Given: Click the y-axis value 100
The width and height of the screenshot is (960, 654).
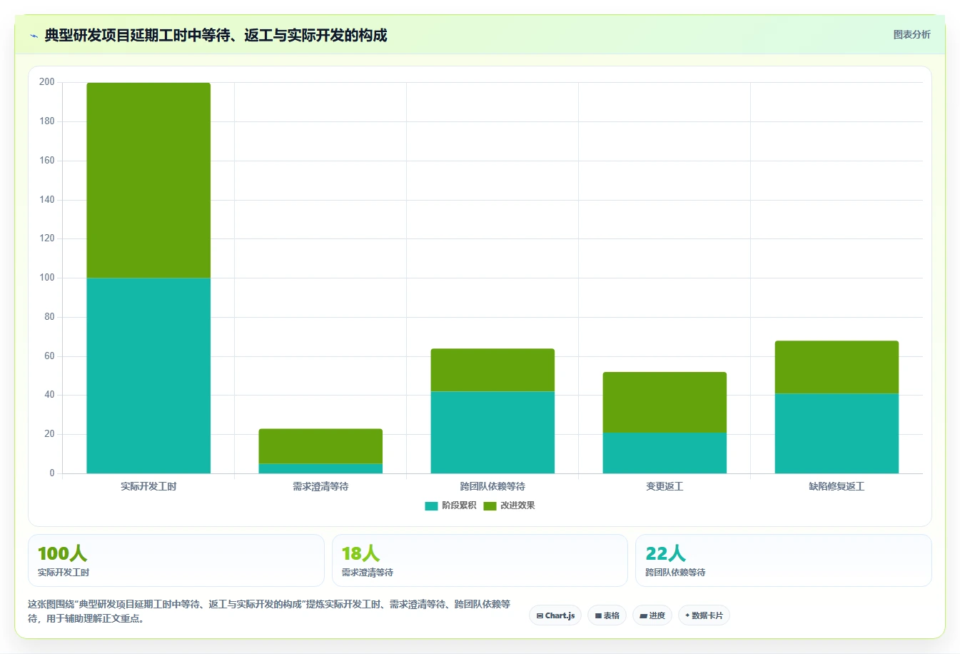Looking at the screenshot, I should (47, 278).
